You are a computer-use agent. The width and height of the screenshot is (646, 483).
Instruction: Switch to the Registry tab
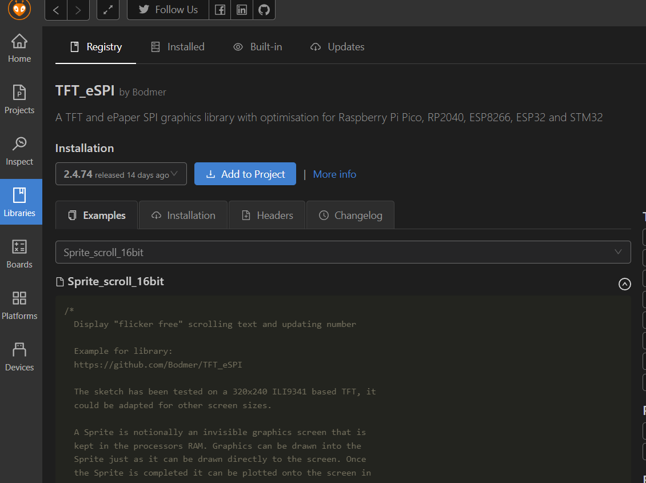[x=96, y=47]
